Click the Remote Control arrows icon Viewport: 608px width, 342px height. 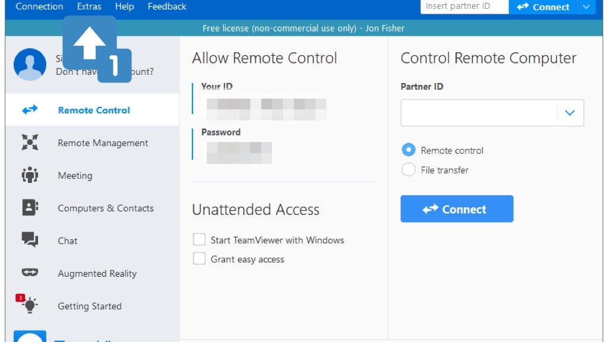click(30, 110)
